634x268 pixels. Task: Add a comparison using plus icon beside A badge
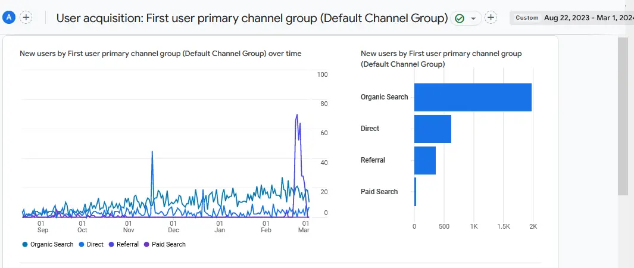pos(26,17)
